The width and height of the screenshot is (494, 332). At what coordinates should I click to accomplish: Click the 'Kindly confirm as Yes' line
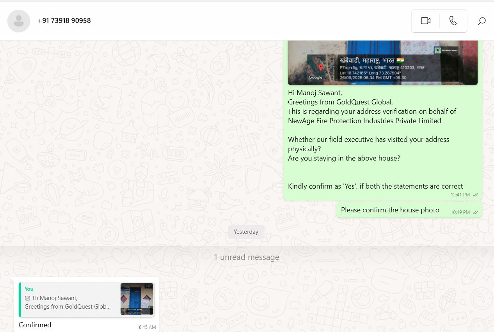click(x=375, y=186)
